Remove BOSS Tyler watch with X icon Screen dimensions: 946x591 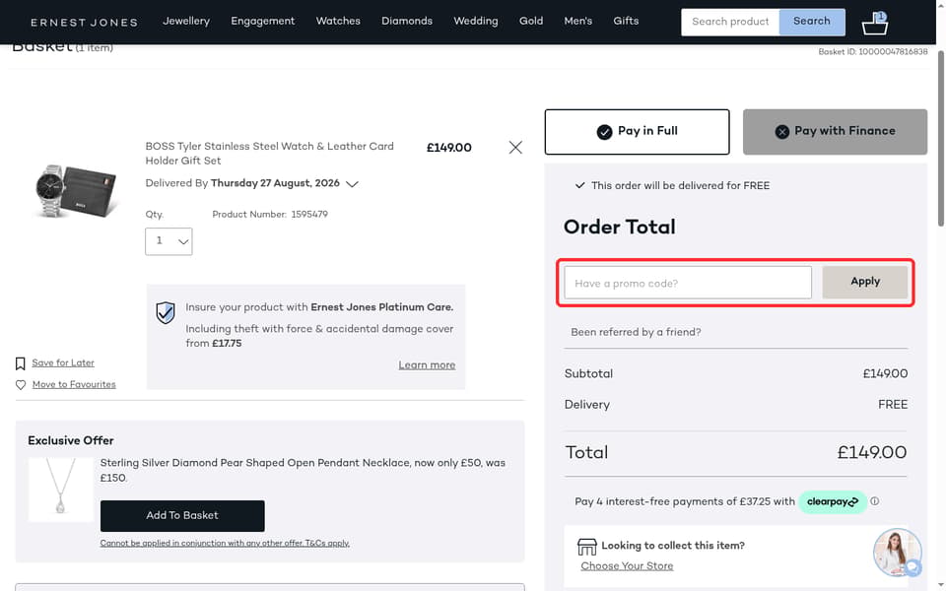tap(515, 147)
